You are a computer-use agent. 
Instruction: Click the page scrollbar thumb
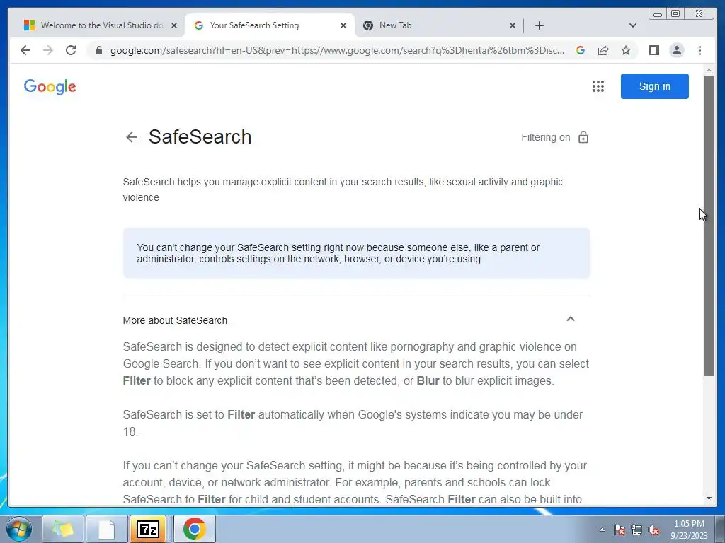click(709, 226)
